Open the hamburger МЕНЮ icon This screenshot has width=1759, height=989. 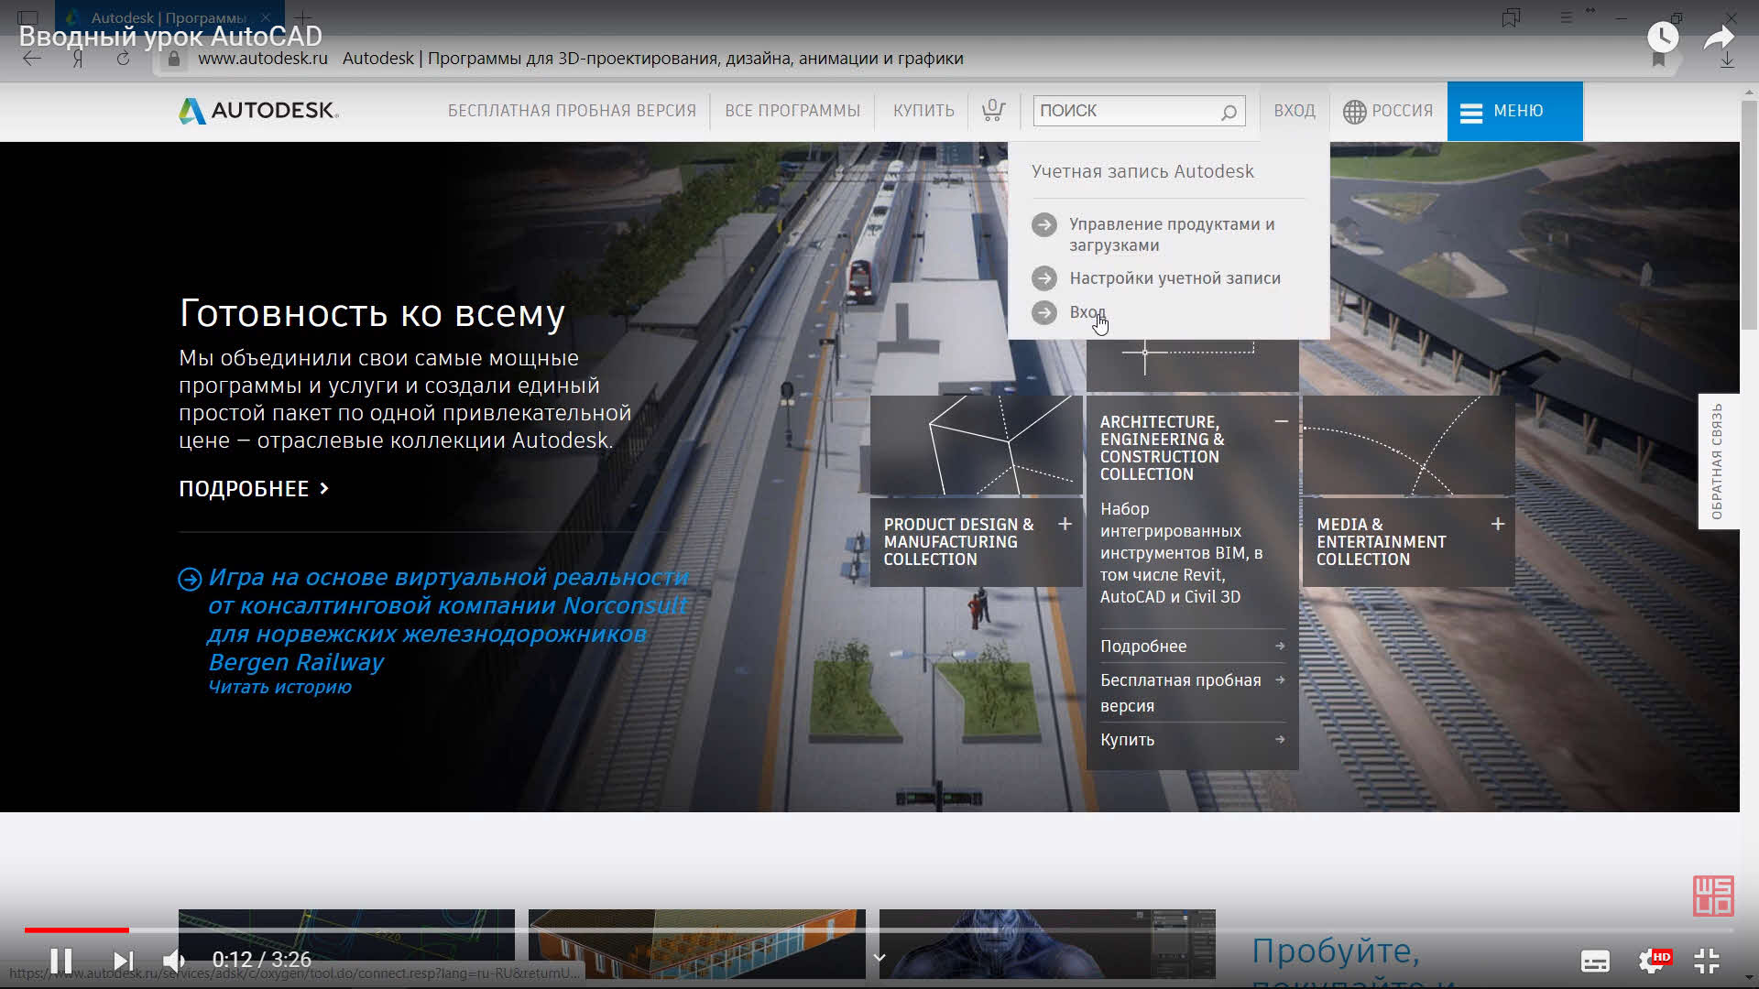coord(1471,113)
